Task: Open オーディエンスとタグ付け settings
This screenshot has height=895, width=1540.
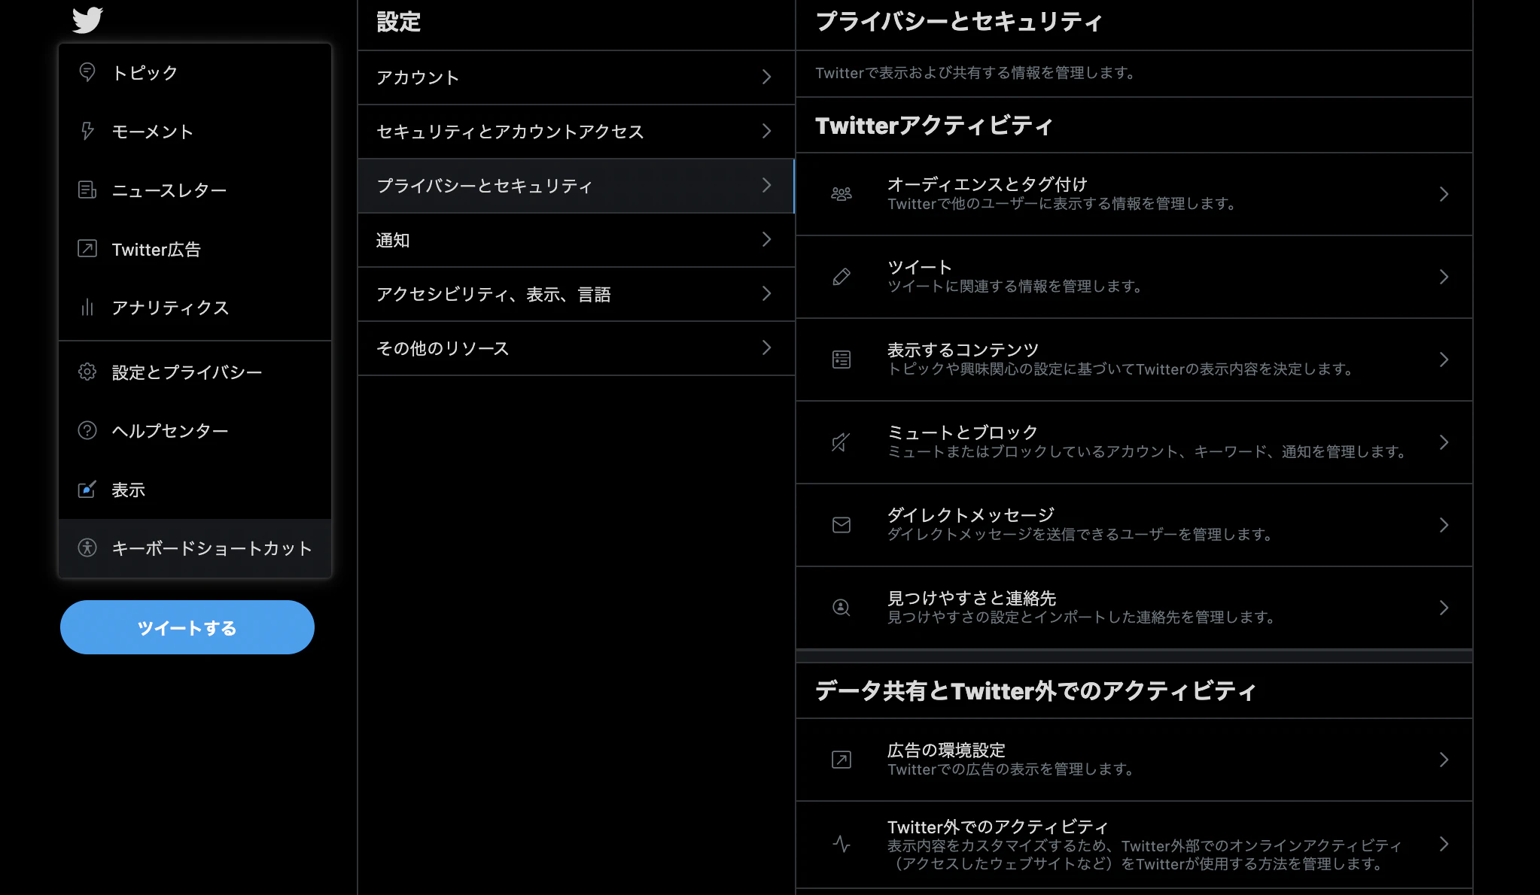Action: (1134, 194)
